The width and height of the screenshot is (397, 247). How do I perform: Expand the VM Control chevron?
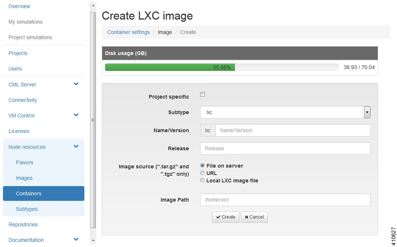(76, 115)
